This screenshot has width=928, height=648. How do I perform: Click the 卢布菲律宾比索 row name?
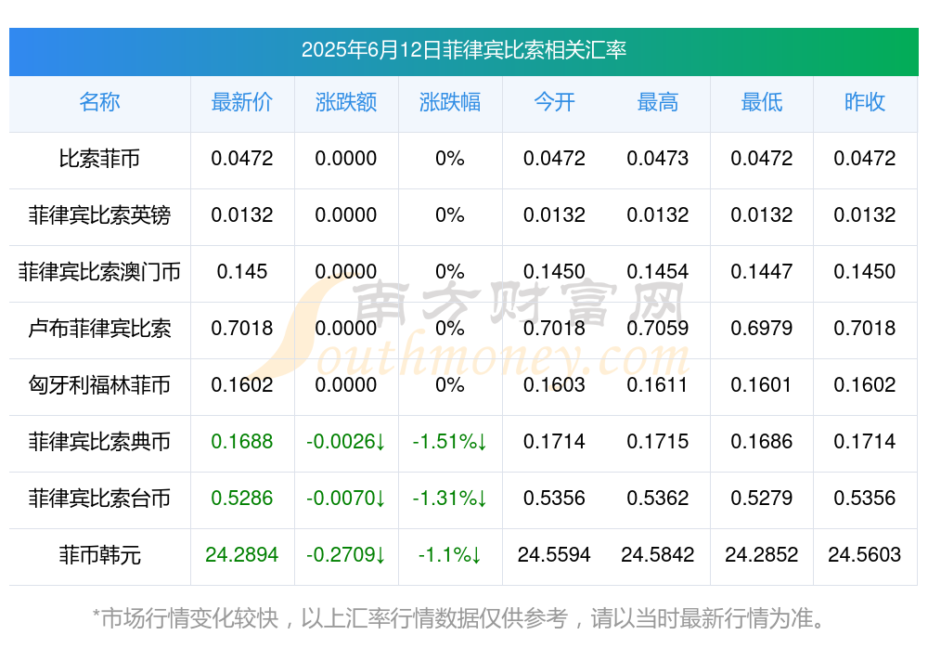pyautogui.click(x=99, y=328)
